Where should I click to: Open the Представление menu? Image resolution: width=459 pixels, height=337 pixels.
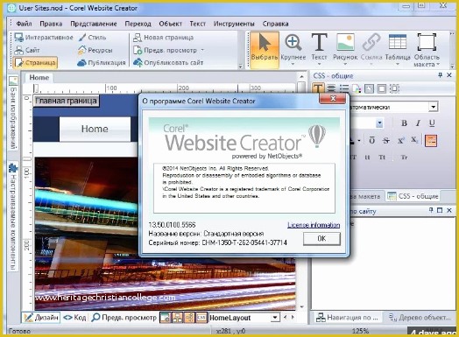(94, 24)
